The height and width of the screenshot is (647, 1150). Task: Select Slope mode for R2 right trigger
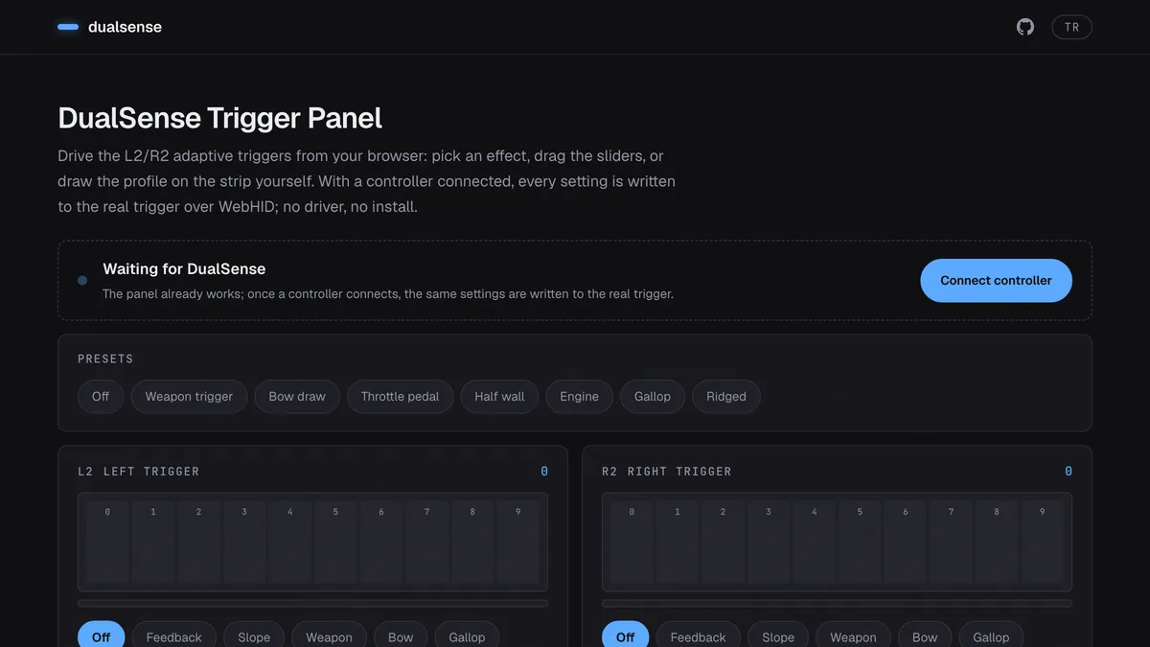point(778,635)
